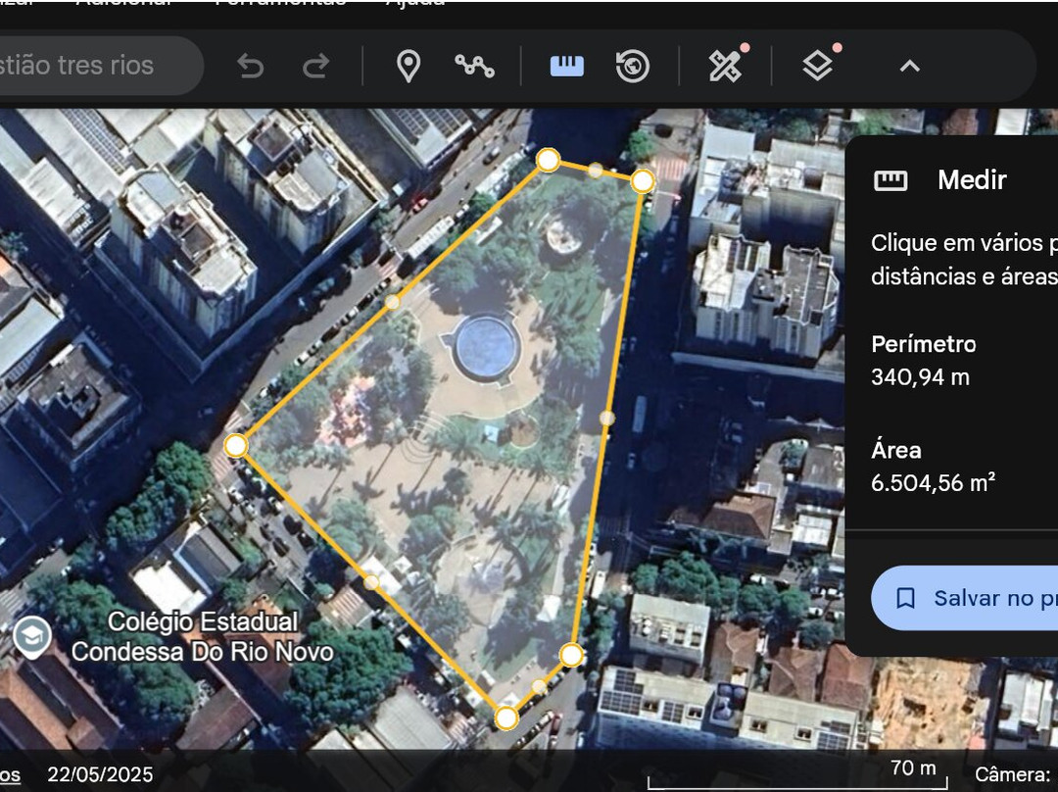This screenshot has width=1058, height=792.
Task: Select the polygon's leftmost corner vertex
Action: click(236, 446)
